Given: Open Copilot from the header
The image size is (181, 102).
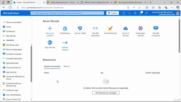Looking at the screenshot, I should point(113,13).
